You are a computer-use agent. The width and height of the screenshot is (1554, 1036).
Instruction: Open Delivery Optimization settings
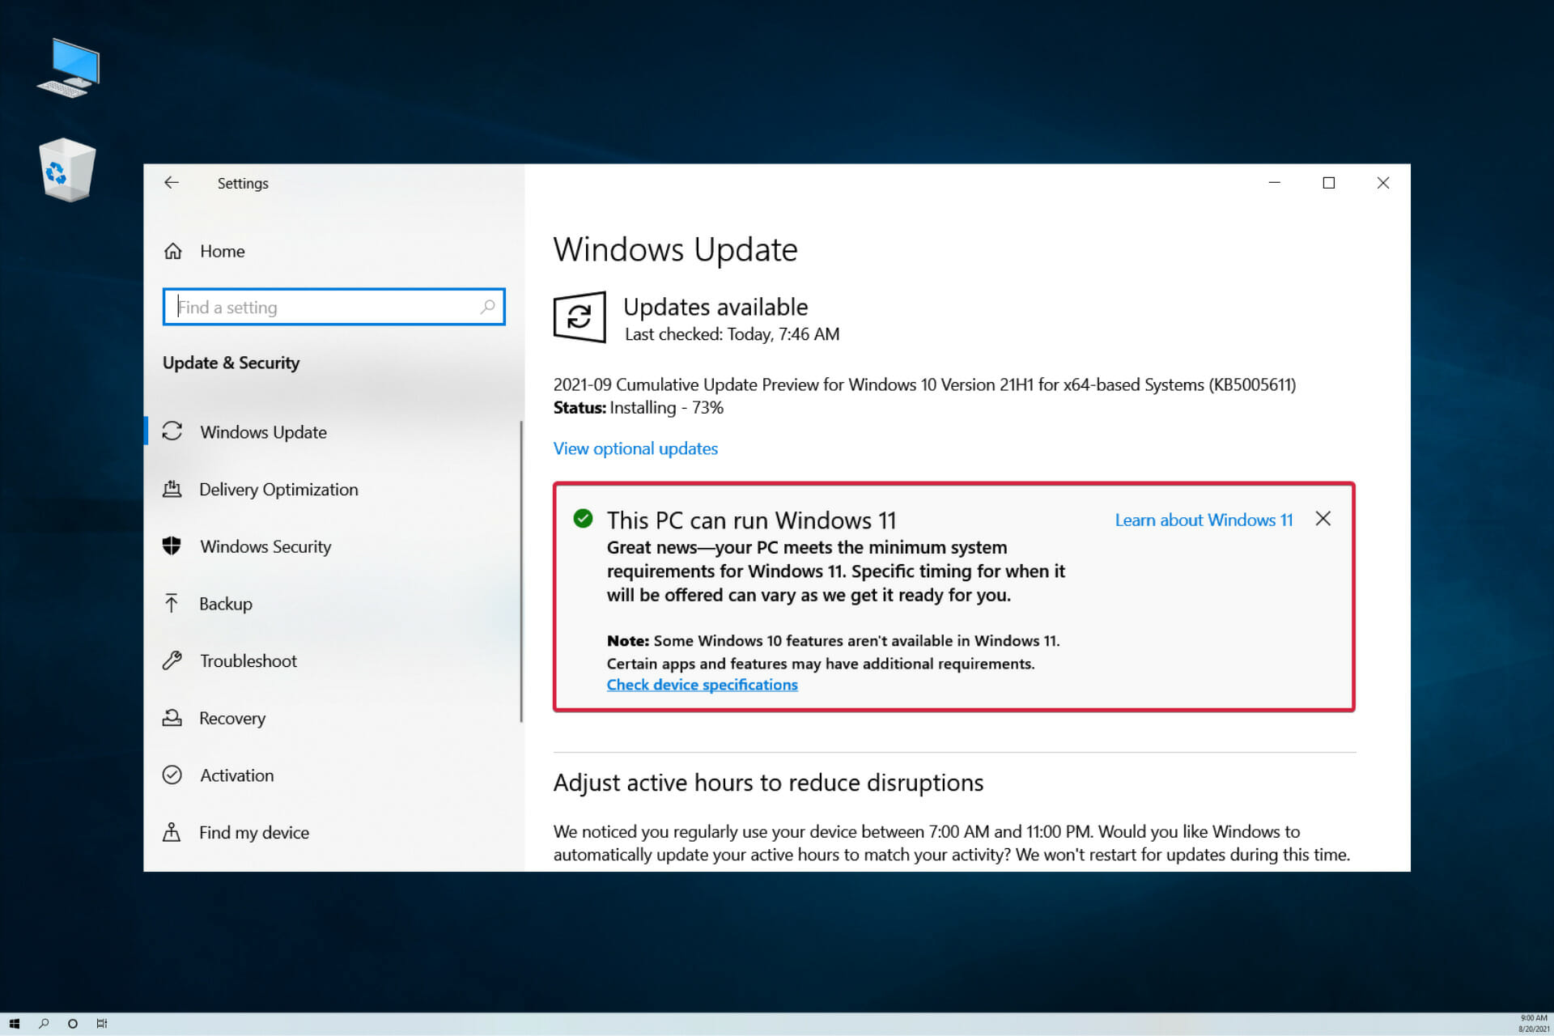(278, 489)
